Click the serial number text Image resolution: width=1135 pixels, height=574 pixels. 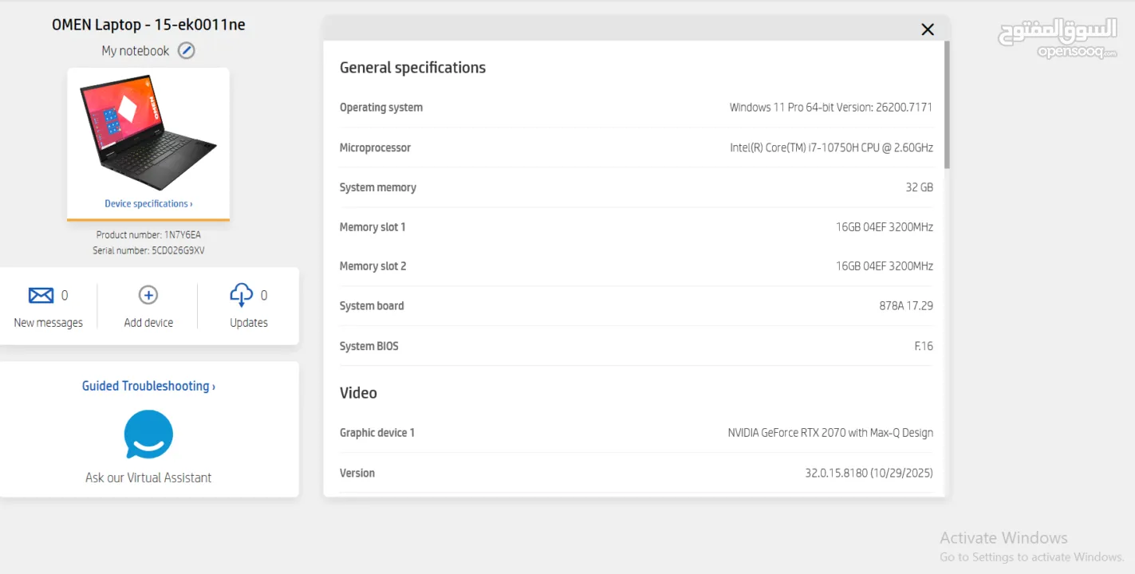pos(148,250)
